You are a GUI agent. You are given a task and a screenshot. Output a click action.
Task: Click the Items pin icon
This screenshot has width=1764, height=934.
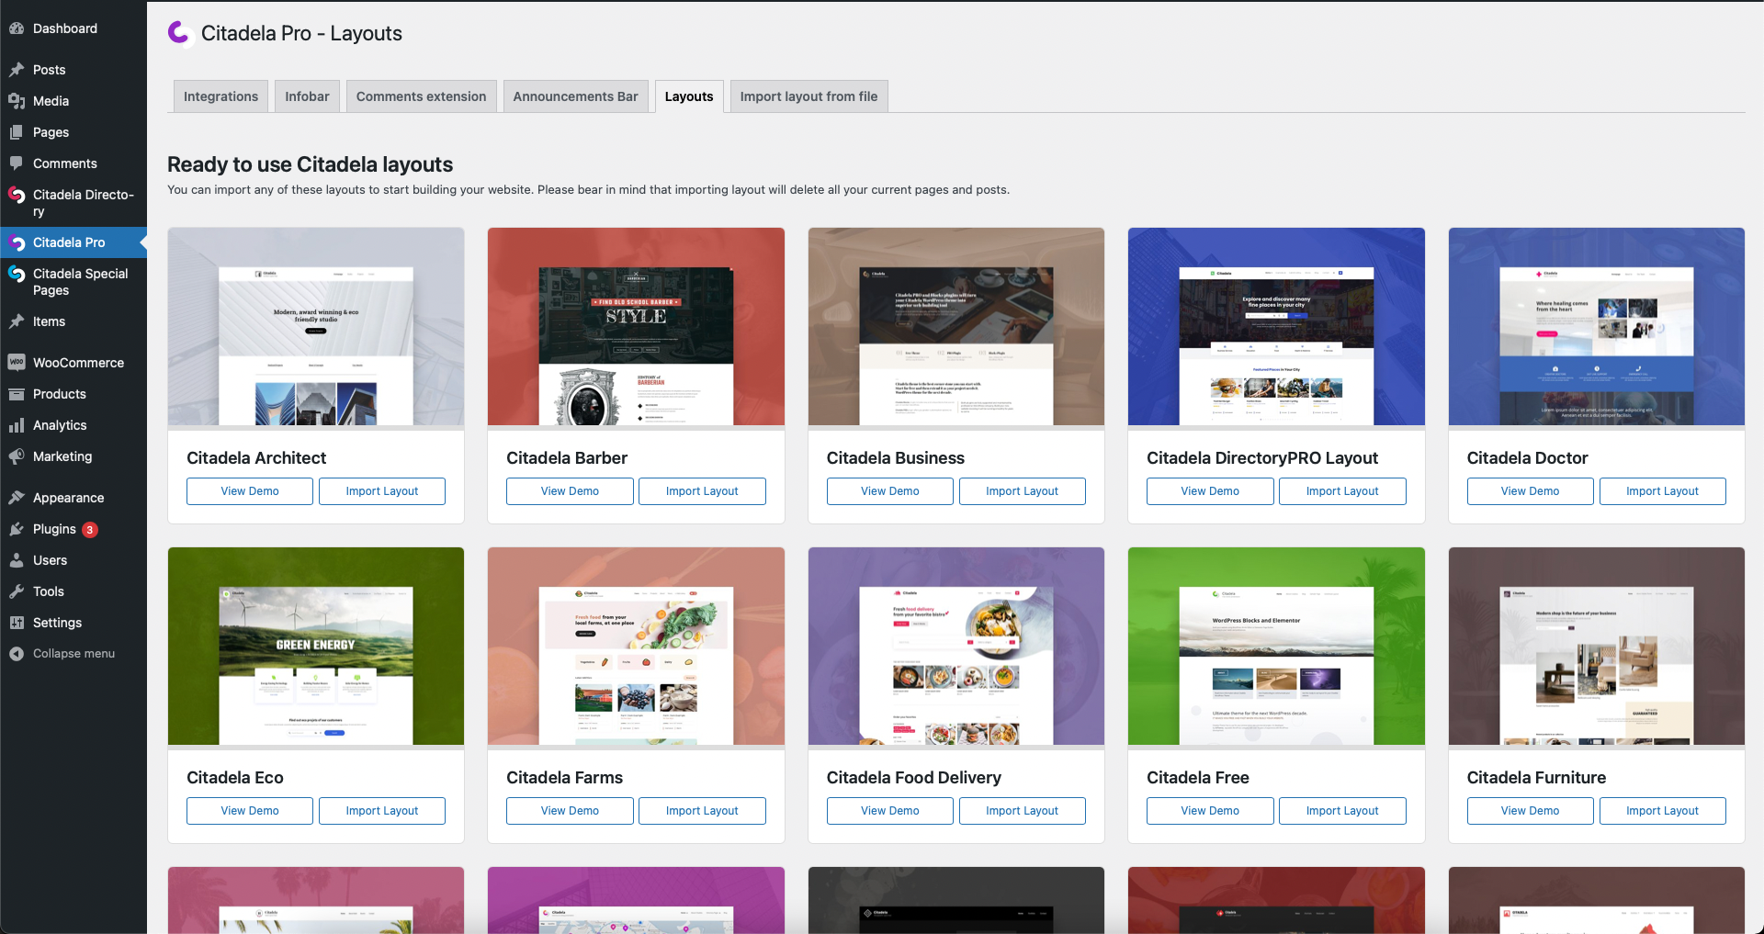[17, 321]
